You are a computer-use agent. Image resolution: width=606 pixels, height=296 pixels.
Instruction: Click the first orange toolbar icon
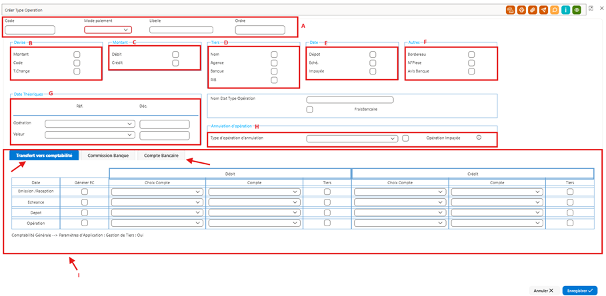(x=510, y=10)
